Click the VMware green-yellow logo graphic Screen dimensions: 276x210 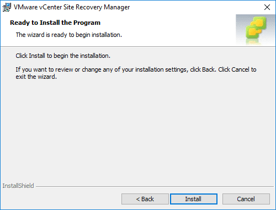(256, 30)
